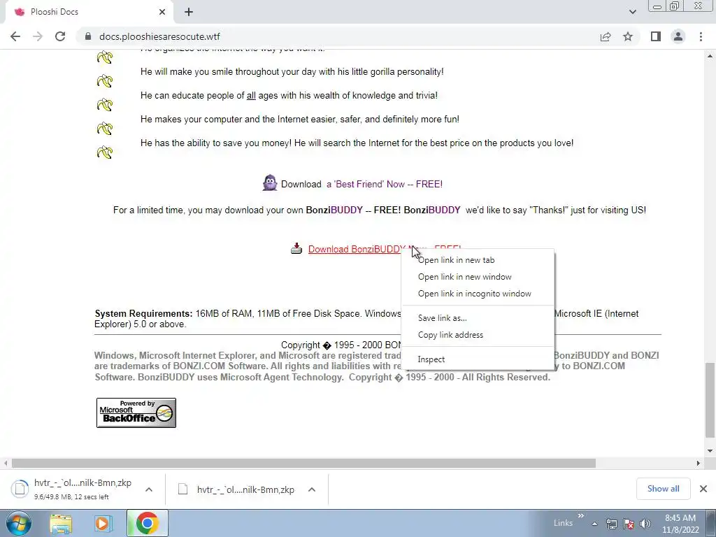Choose 'Open link in new tab'
Image resolution: width=716 pixels, height=537 pixels.
click(x=478, y=260)
